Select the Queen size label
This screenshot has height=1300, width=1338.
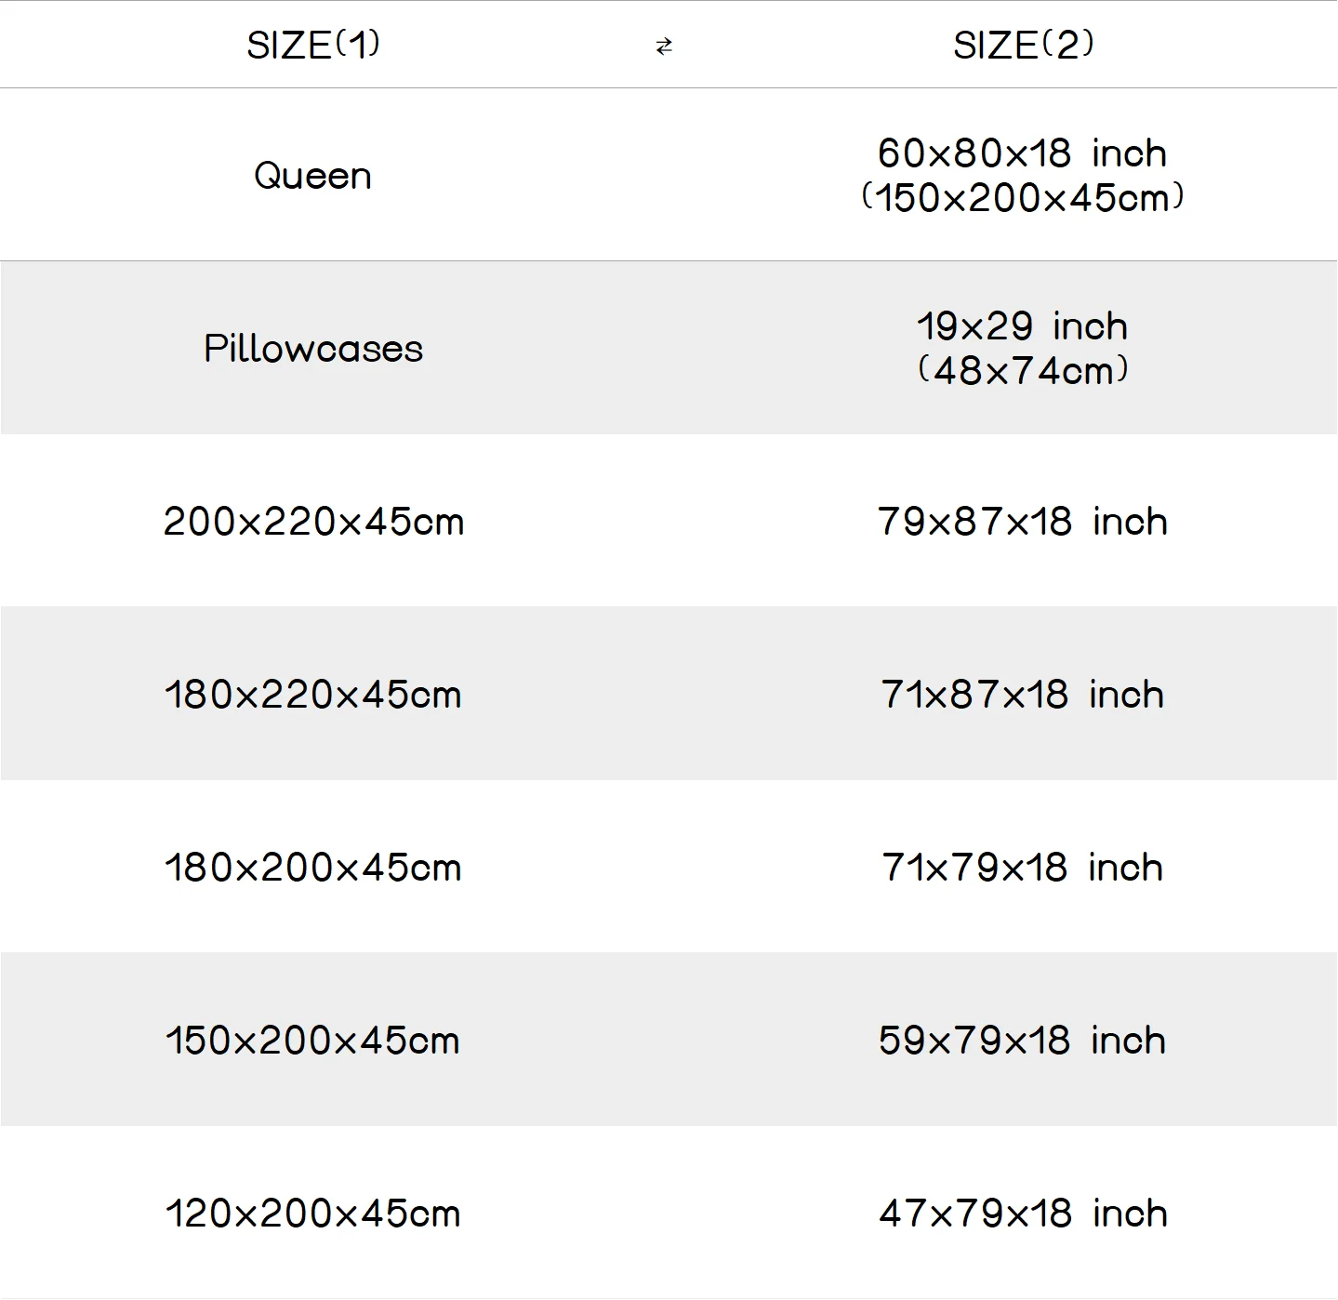click(313, 176)
